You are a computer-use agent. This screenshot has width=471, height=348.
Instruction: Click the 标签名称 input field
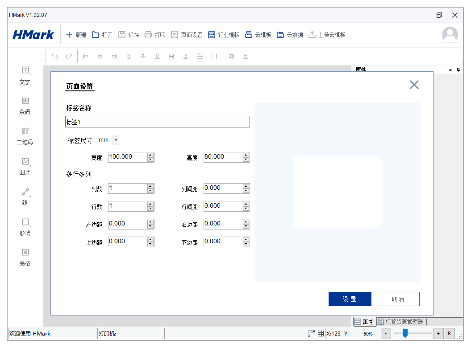click(158, 122)
